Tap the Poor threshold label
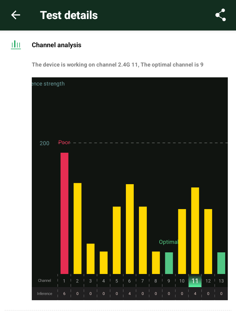236x312 pixels. [64, 143]
